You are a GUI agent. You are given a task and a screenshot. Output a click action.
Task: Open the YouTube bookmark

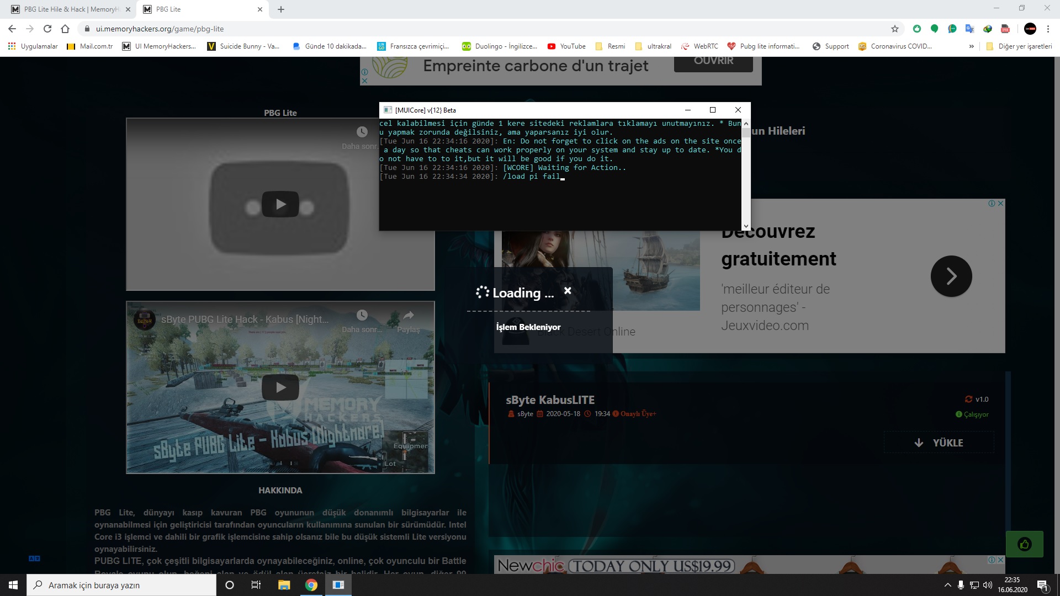click(x=566, y=46)
